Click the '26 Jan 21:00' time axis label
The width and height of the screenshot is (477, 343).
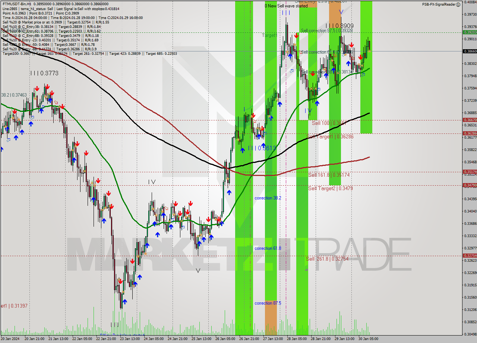[x=249, y=339]
